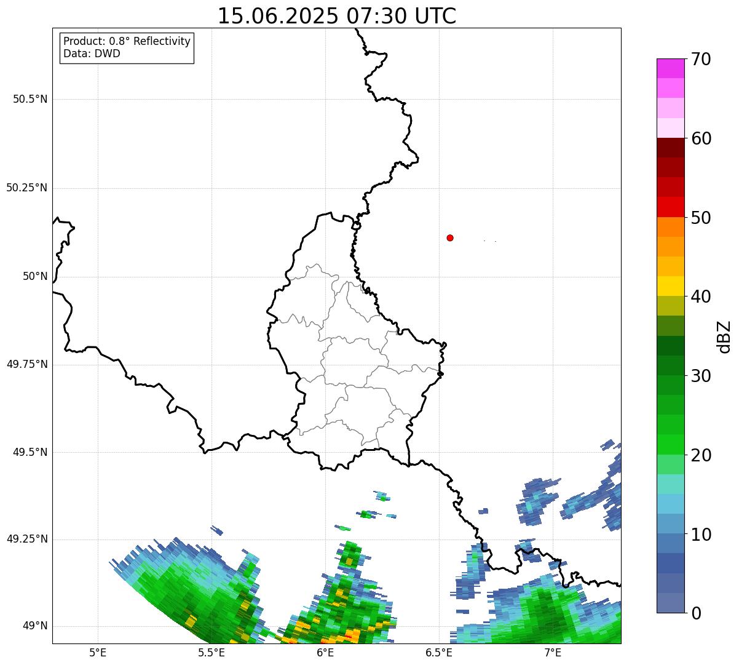Click the colorbar tick label 40
The width and height of the screenshot is (739, 665).
701,297
